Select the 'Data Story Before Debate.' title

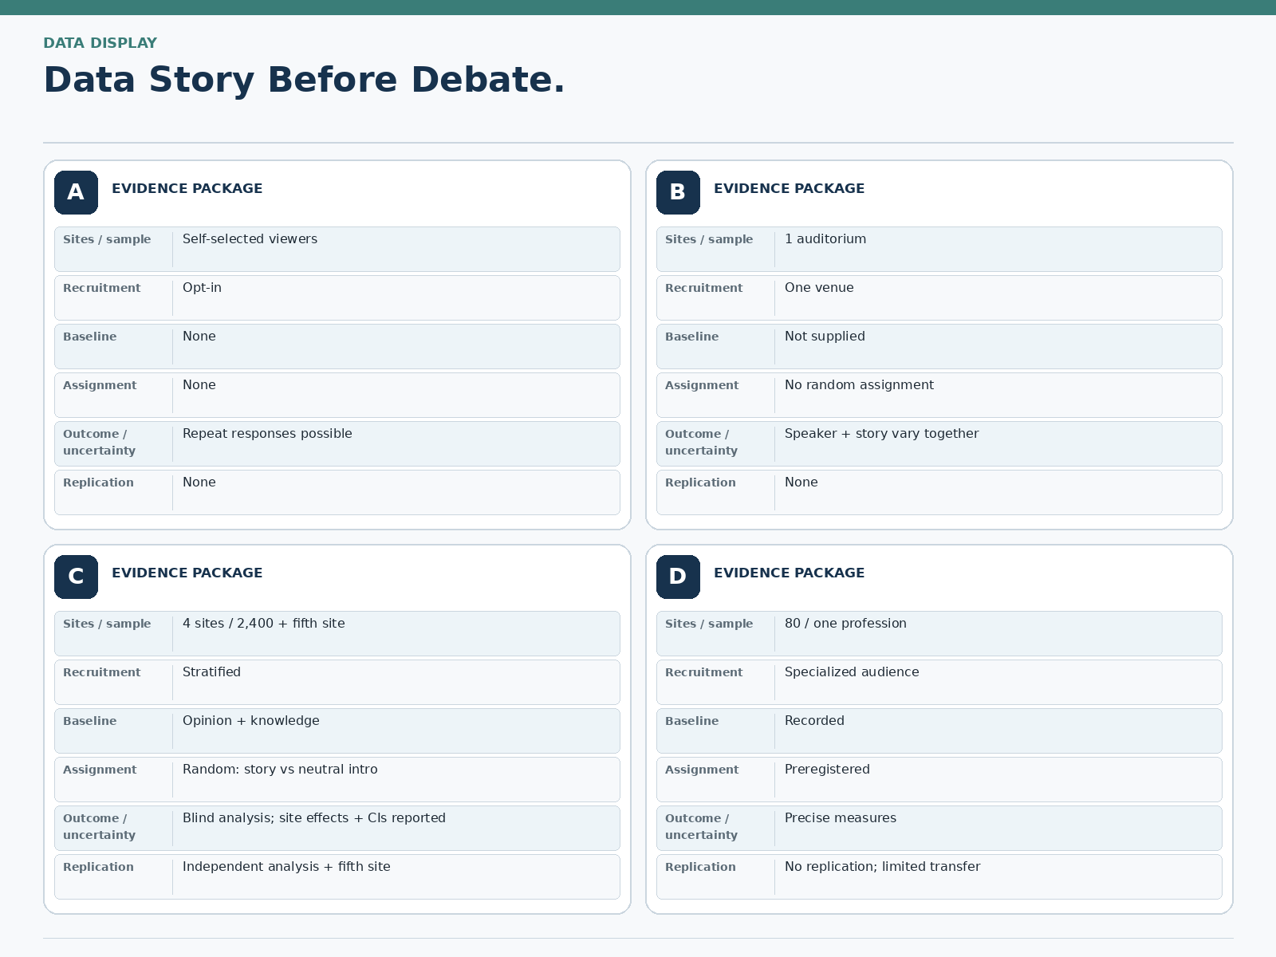coord(304,80)
